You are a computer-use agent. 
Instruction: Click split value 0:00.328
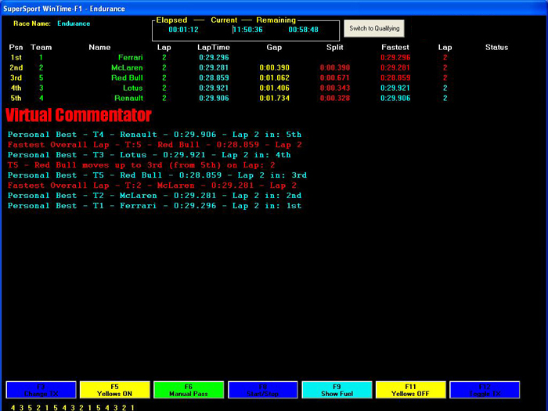[335, 98]
